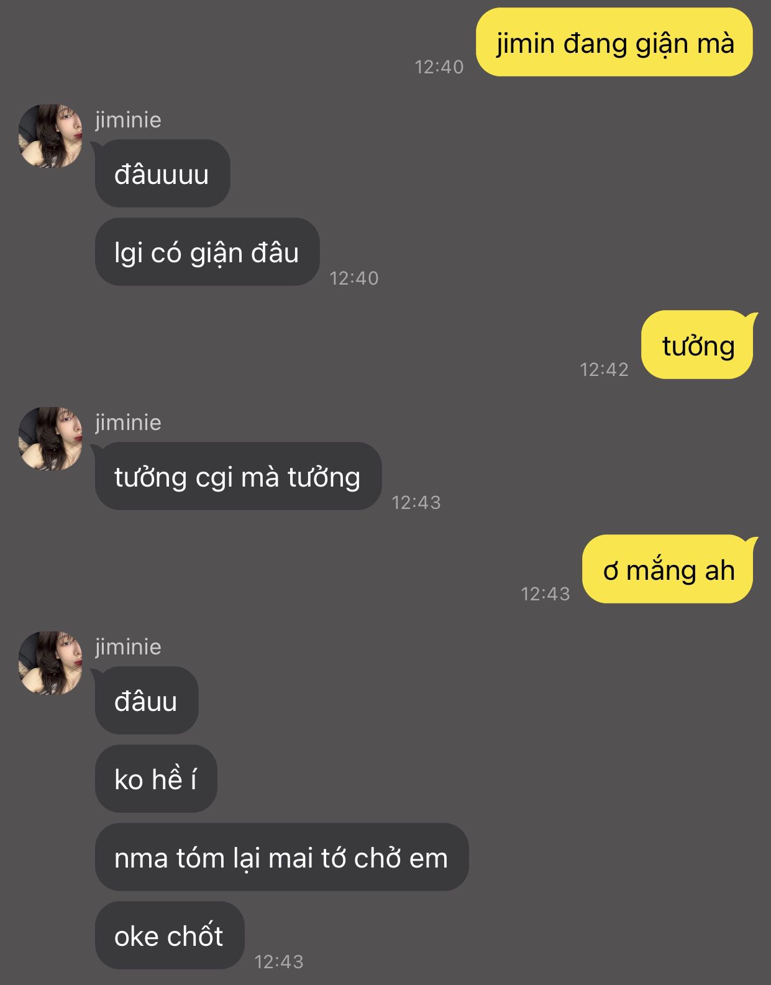The width and height of the screenshot is (771, 985).
Task: Tap the second jiminie profile avatar
Action: coord(50,439)
